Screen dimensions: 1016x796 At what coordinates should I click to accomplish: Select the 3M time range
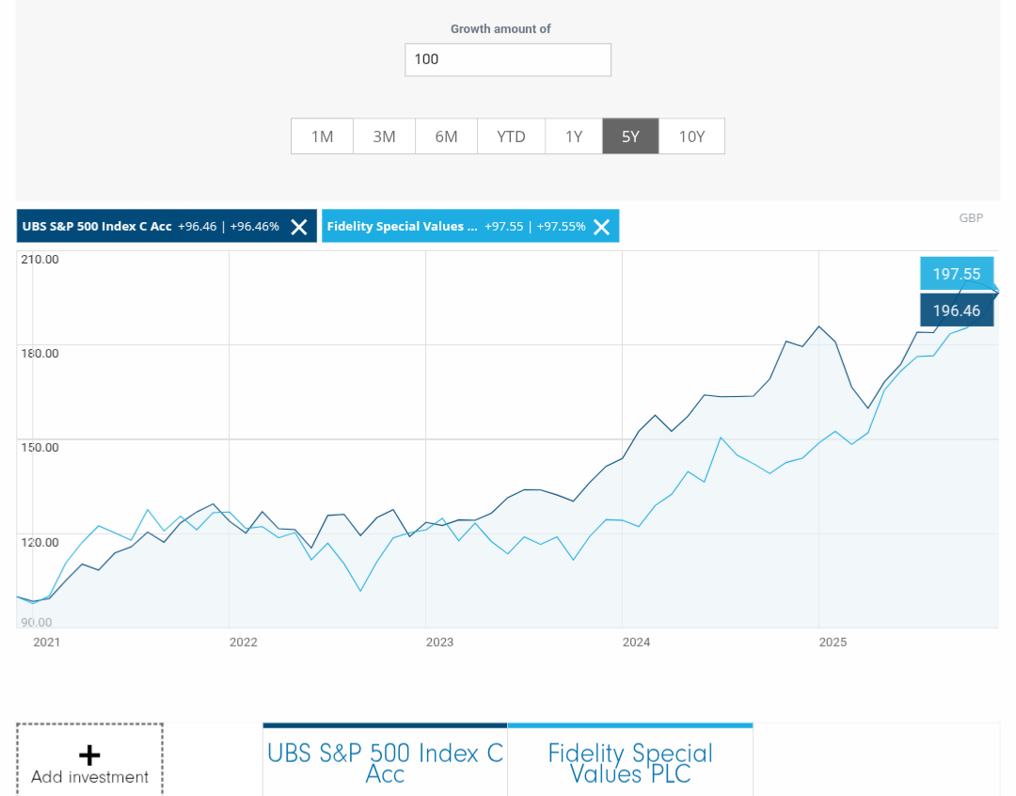pos(384,136)
